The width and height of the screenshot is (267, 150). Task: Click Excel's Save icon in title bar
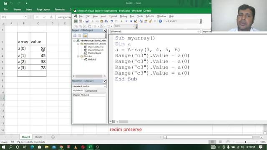pyautogui.click(x=5, y=3)
